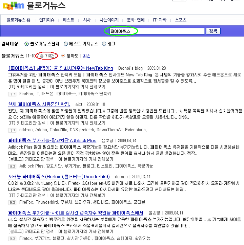Screen dimensions: 244x245
Task: Open the eizt author name
Action: pos(79,104)
